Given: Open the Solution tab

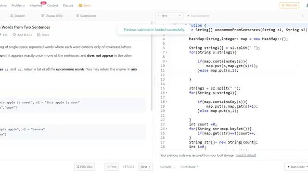Looking at the screenshot, I should tap(18, 16).
